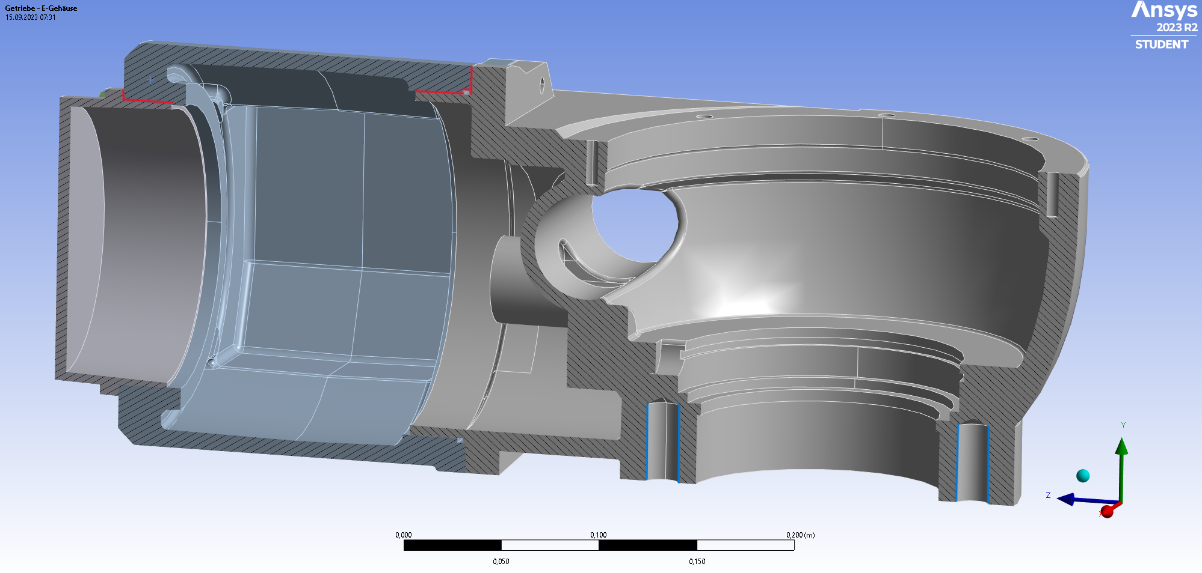Viewport: 1202px width, 573px height.
Task: Click the scale ruler label "0,150"
Action: click(697, 562)
